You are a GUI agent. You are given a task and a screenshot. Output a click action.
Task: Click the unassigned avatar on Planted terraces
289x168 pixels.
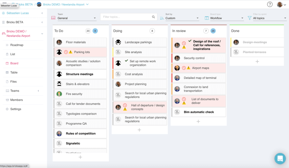point(236,52)
